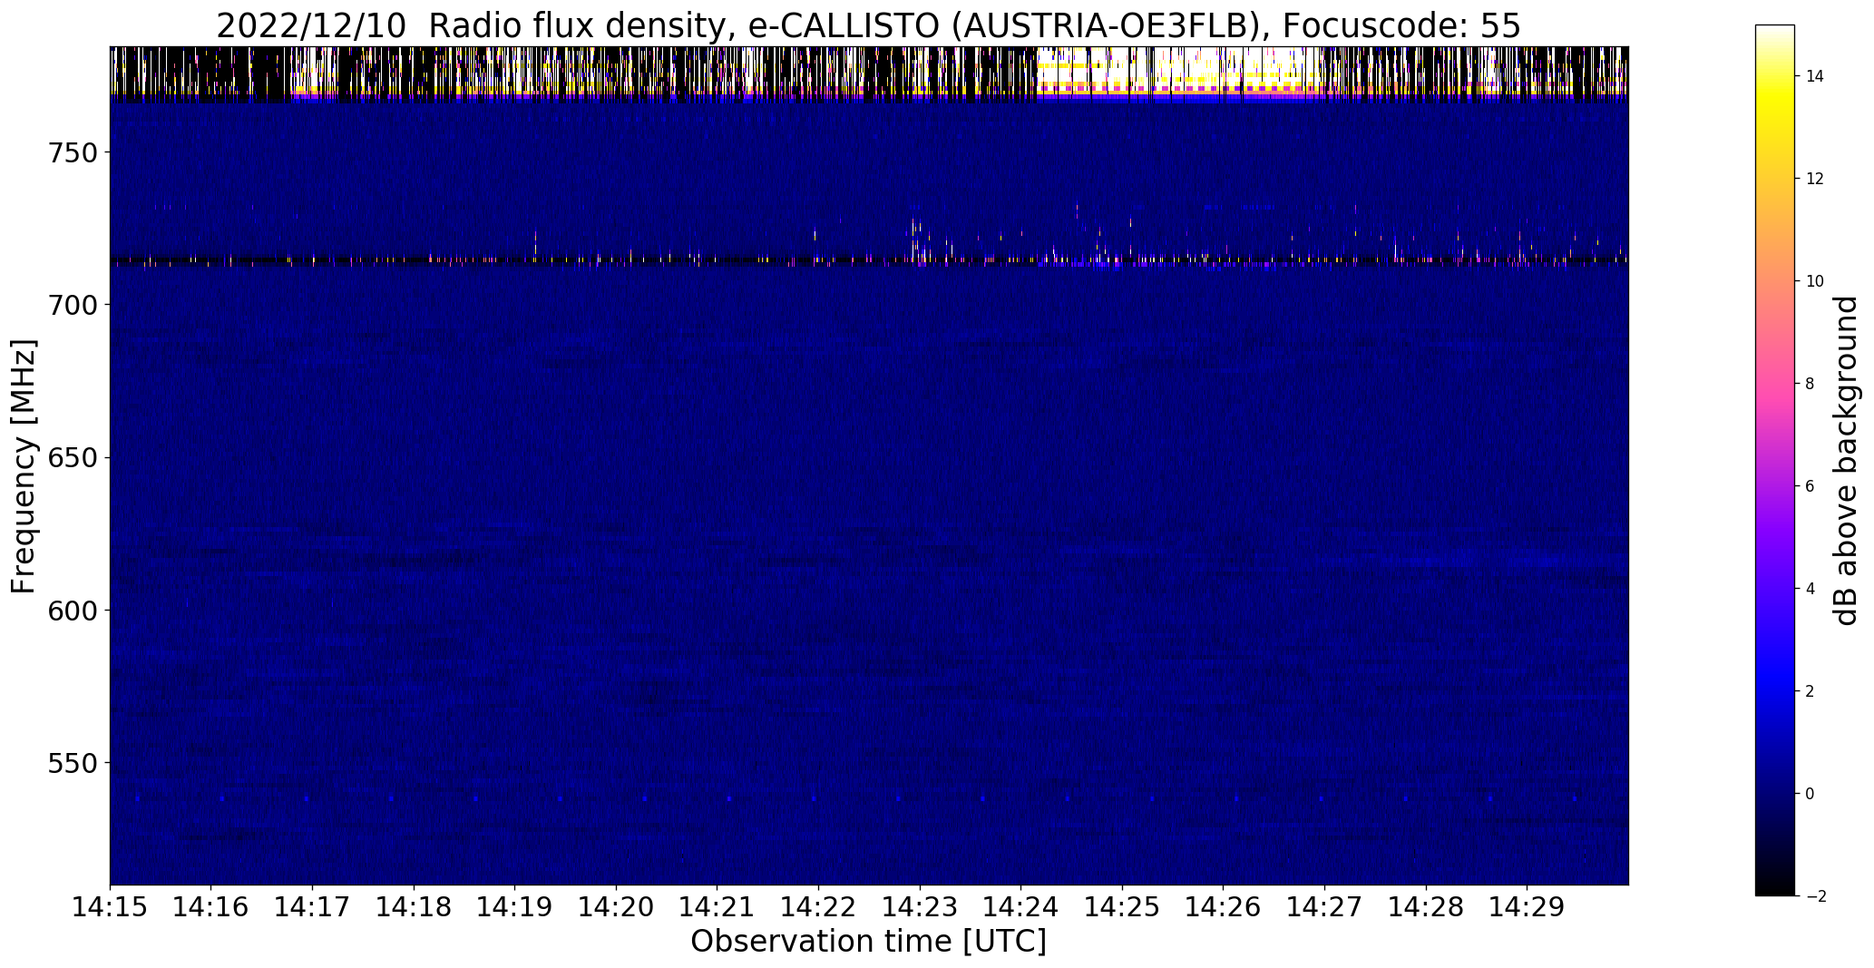Select the 14:29 x-axis label
The width and height of the screenshot is (1874, 968).
(1528, 907)
